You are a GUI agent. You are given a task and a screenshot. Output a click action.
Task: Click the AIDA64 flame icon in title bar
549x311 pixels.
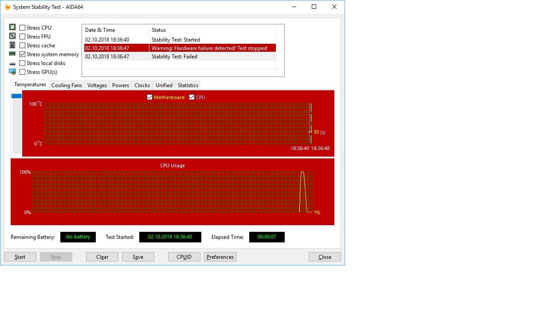click(x=8, y=7)
